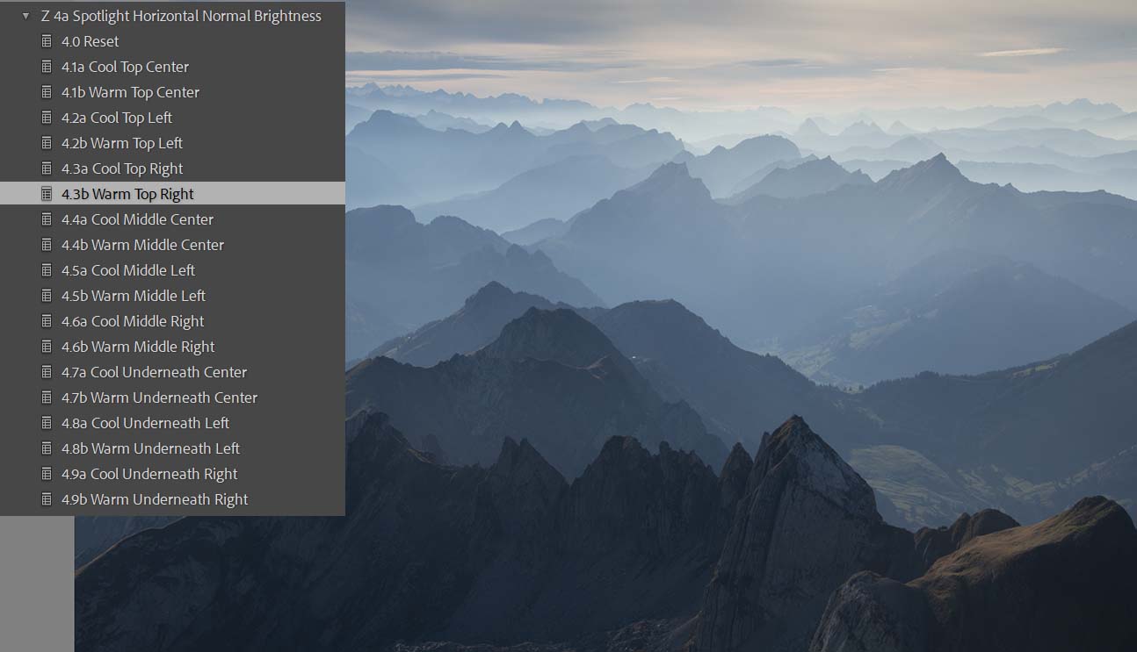
Task: Apply the 4.6b Warm Middle Right preset
Action: coord(138,347)
